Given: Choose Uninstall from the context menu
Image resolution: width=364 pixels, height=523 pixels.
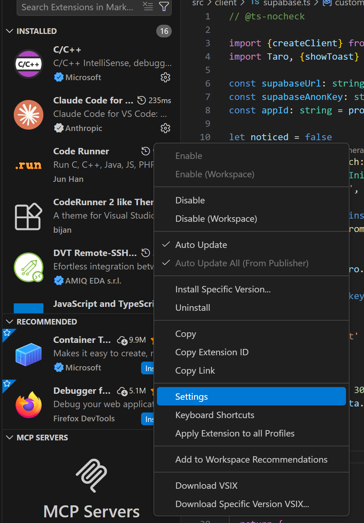Looking at the screenshot, I should click(251, 308).
